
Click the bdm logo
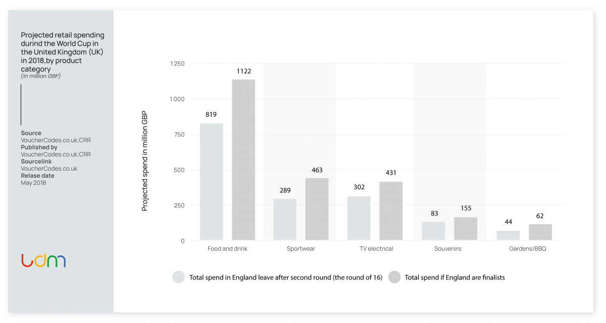pyautogui.click(x=43, y=260)
